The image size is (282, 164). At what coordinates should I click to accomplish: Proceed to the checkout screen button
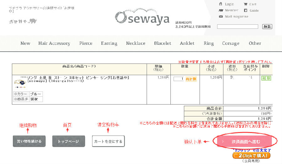click(246, 142)
